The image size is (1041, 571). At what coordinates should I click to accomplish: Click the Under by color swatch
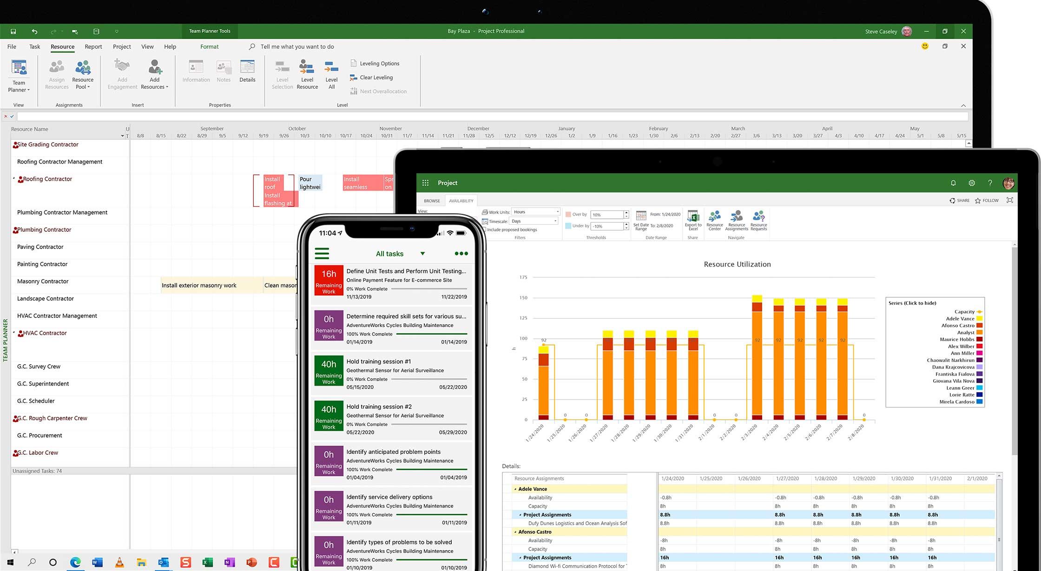568,226
